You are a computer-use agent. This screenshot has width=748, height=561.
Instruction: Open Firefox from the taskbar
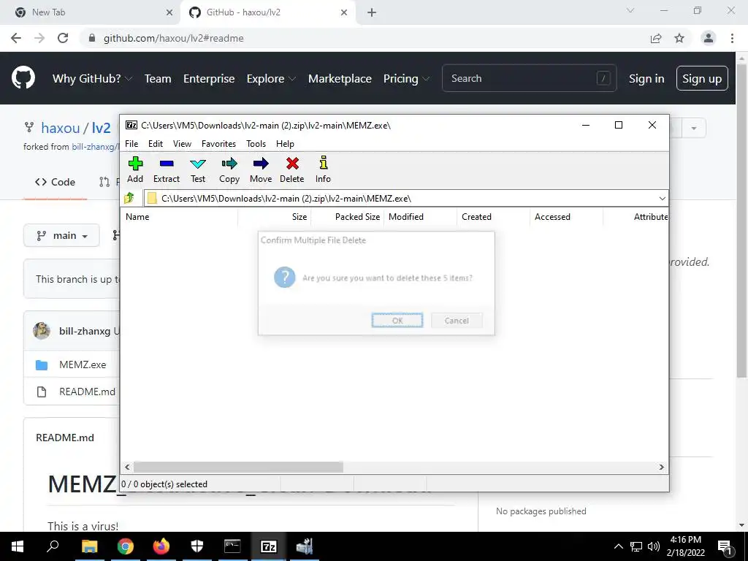pos(161,546)
